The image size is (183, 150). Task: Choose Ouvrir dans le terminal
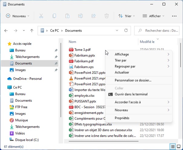click(x=131, y=94)
